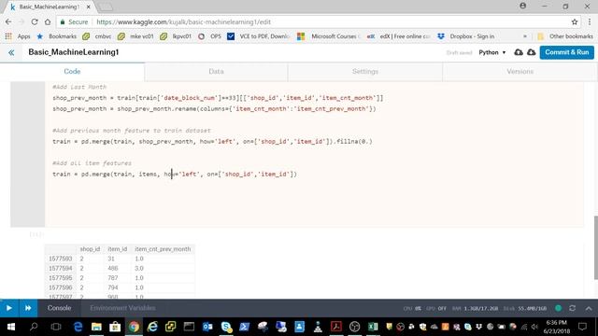Image resolution: width=598 pixels, height=336 pixels.
Task: Open the lkpvc01 bookmark
Action: [x=176, y=36]
